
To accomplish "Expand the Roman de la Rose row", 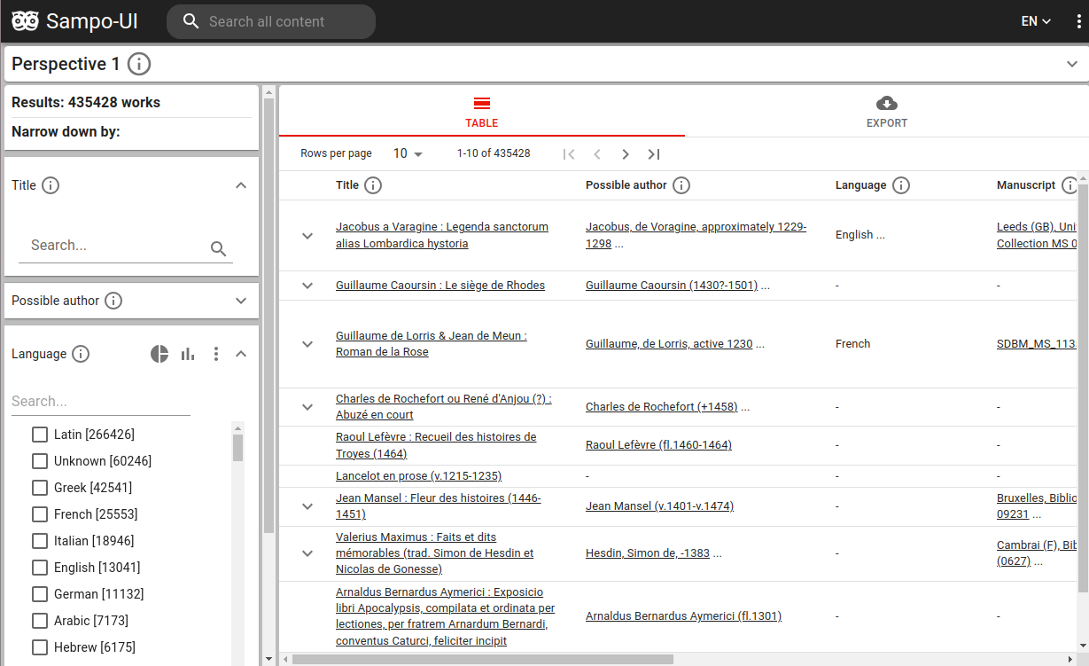I will click(307, 344).
